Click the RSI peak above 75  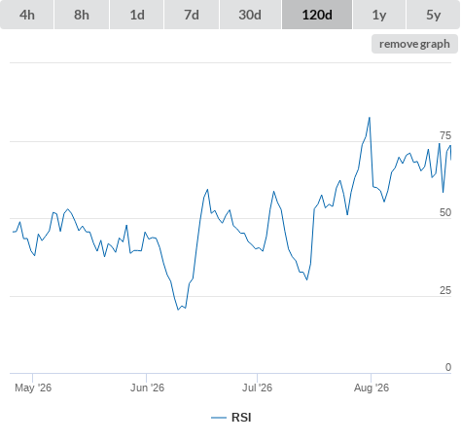click(x=370, y=118)
